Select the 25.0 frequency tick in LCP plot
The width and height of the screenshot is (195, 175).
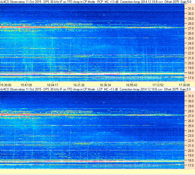[191, 126]
